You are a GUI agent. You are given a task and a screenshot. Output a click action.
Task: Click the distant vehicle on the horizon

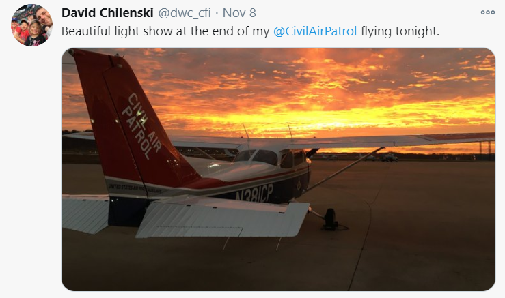tap(390, 158)
